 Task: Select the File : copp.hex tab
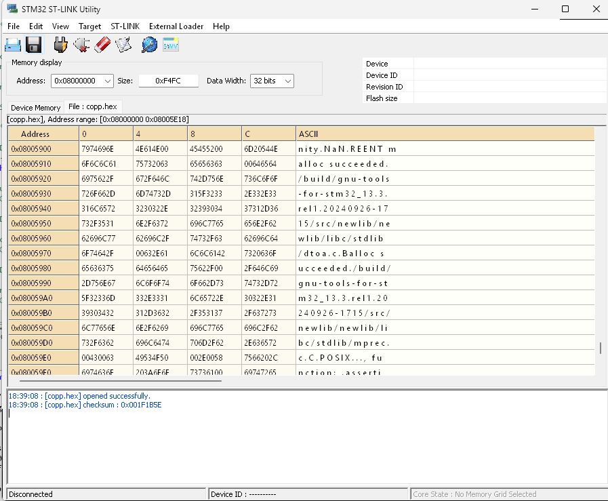coord(93,106)
